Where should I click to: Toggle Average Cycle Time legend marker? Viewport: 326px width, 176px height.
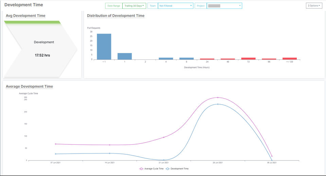(141, 169)
